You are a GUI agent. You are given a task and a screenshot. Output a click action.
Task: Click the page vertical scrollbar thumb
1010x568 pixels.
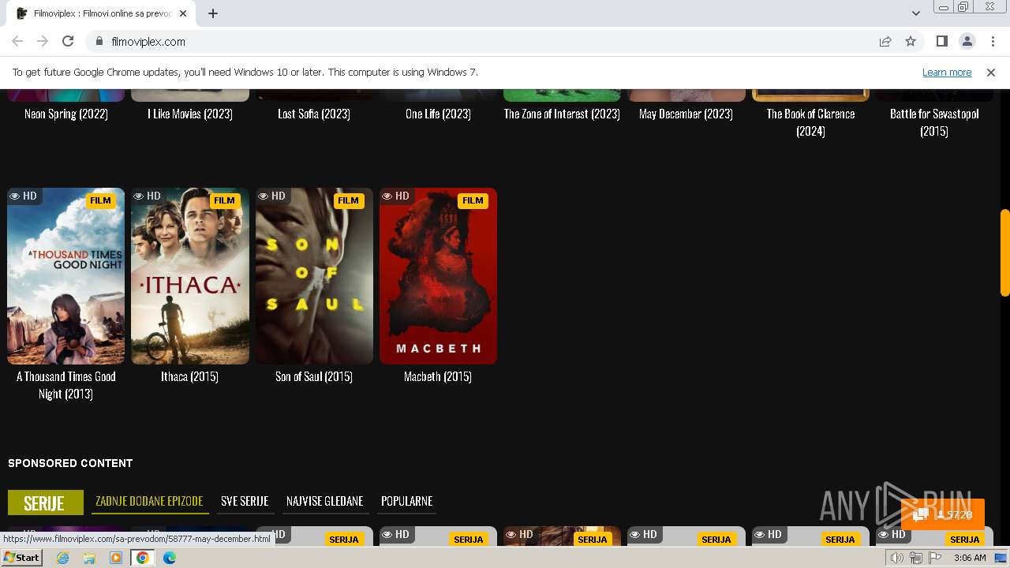pos(1004,252)
